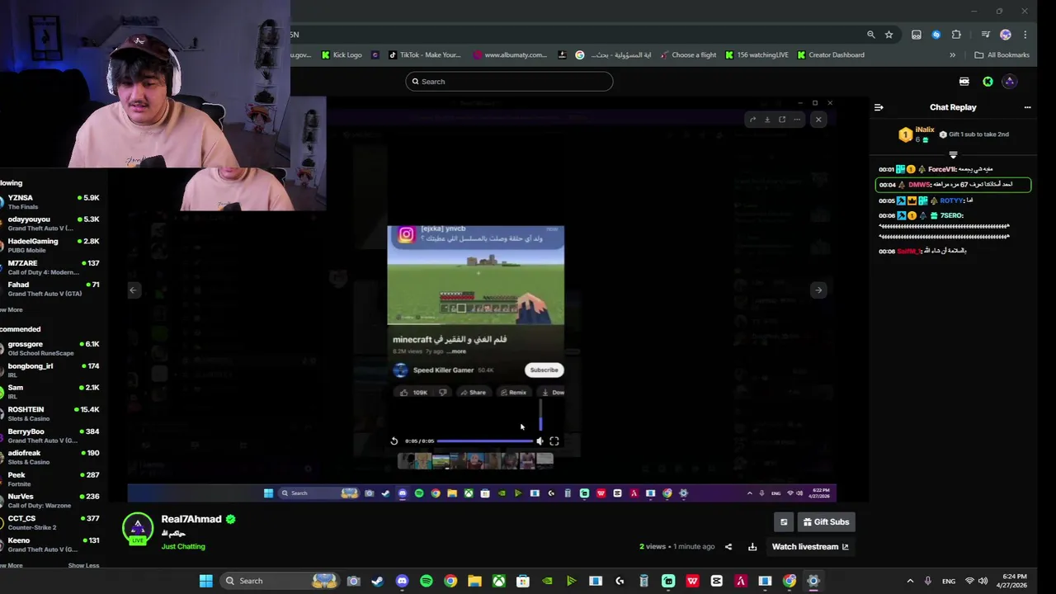Open the 156 watchingLIVE bookmark
The width and height of the screenshot is (1056, 594).
[757, 55]
